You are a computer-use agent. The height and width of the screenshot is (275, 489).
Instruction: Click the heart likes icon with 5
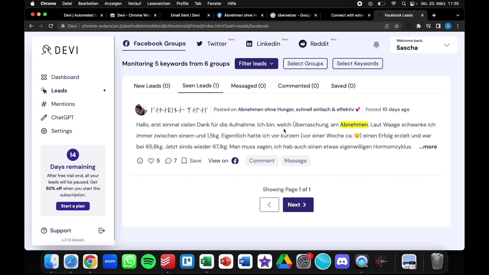click(x=151, y=161)
